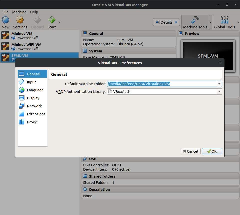This screenshot has height=215, width=240.
Task: Select the Mininet-WiFi-VM machine
Action: coord(26,45)
